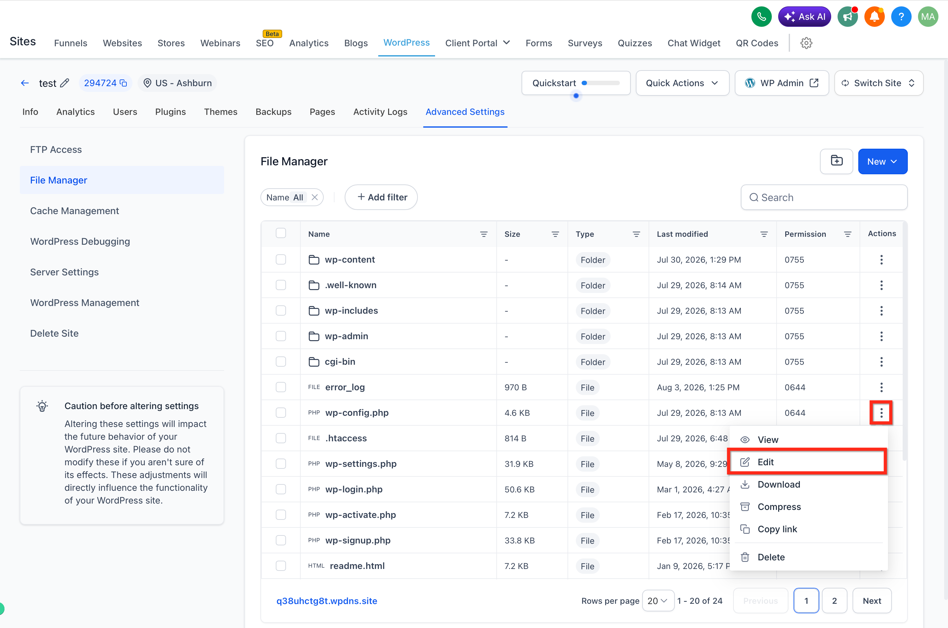Open actions menu for error_log row
The width and height of the screenshot is (948, 628).
click(881, 387)
